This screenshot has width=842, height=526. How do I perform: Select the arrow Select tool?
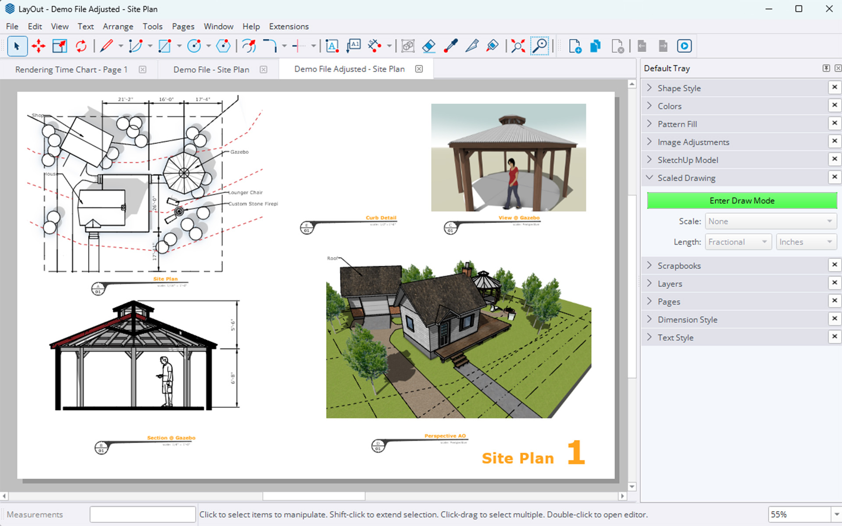(x=17, y=46)
